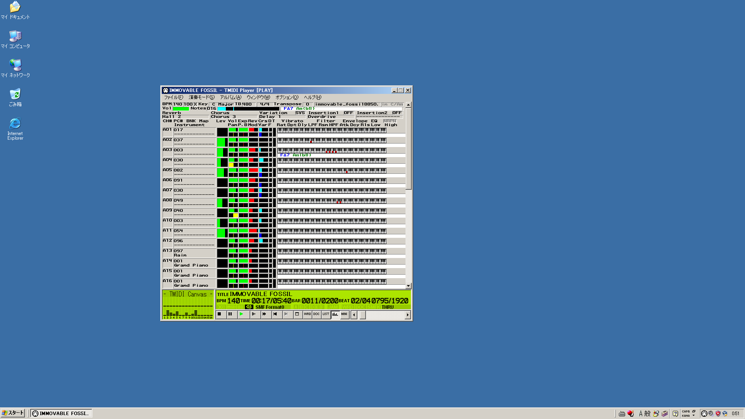Open the LIST playlist window
745x419 pixels.
326,314
